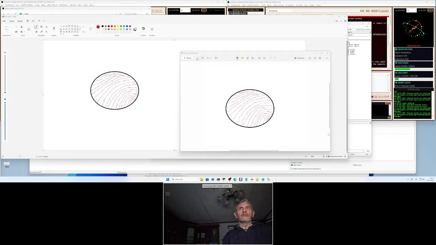Open the Layers panel in Paint

point(152,29)
